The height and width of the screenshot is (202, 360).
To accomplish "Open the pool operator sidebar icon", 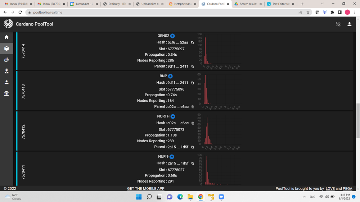I will tap(6, 71).
